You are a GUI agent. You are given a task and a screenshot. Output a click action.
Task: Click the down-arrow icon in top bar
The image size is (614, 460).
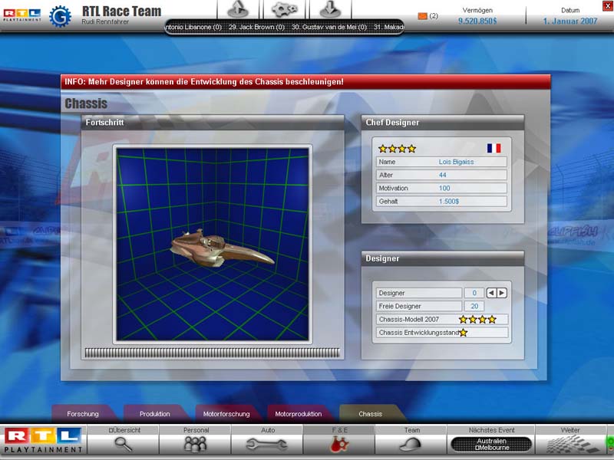pyautogui.click(x=330, y=9)
